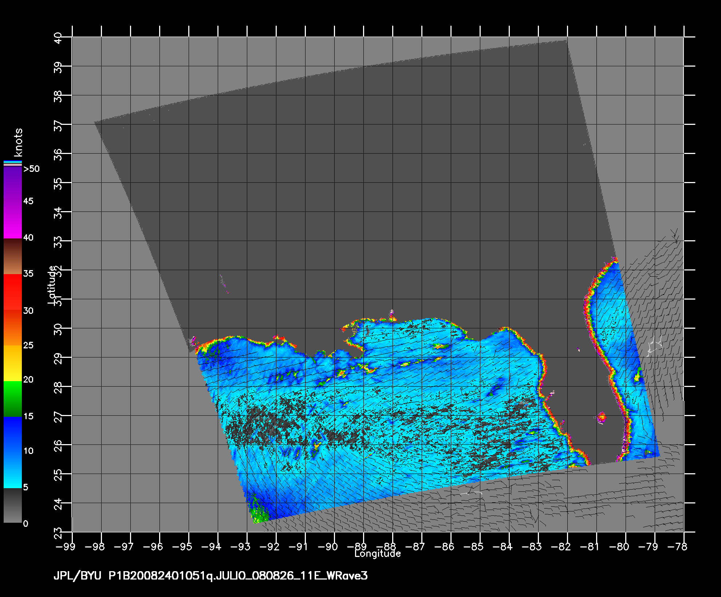Click the '45' colorbar label
This screenshot has height=597, width=721.
click(28, 201)
